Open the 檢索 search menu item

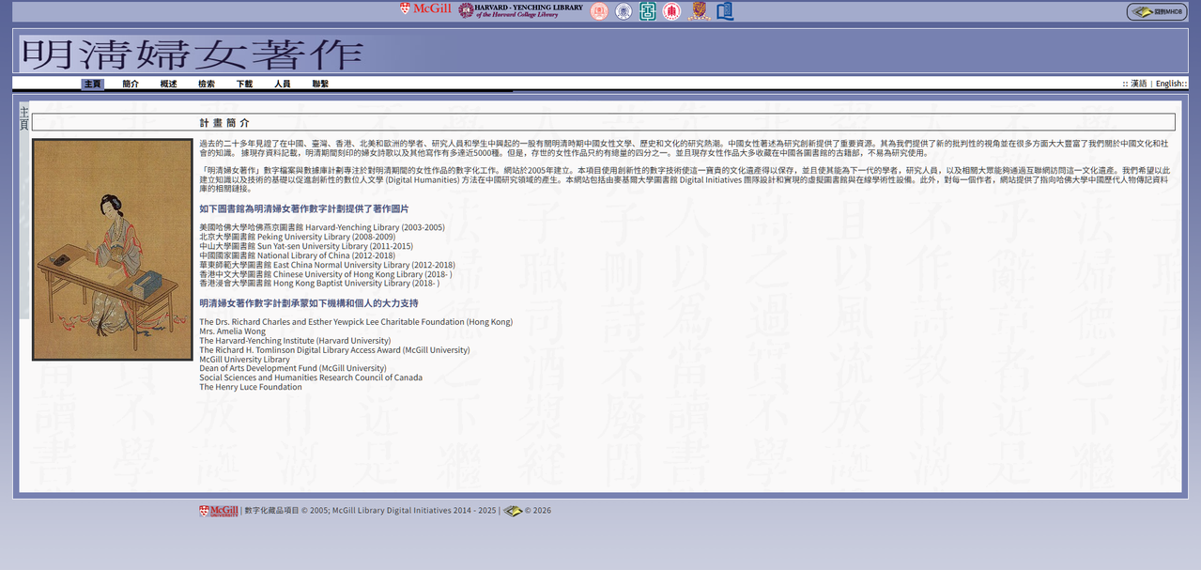pos(207,84)
